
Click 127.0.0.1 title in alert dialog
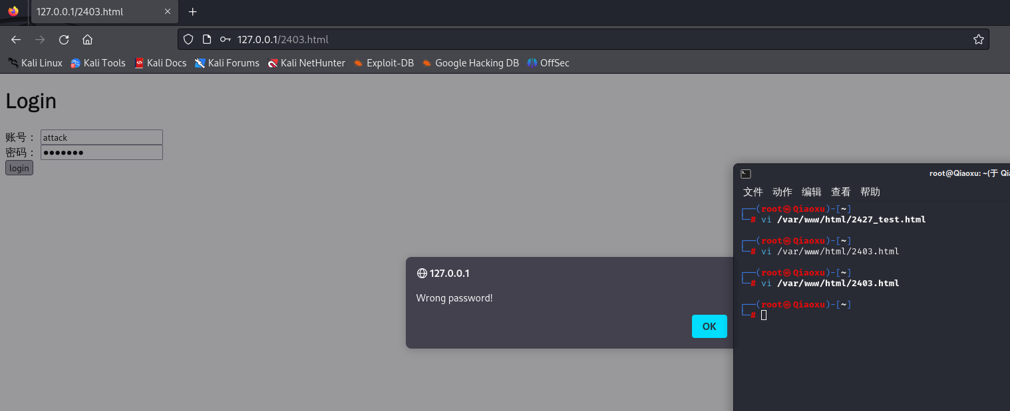(x=450, y=274)
